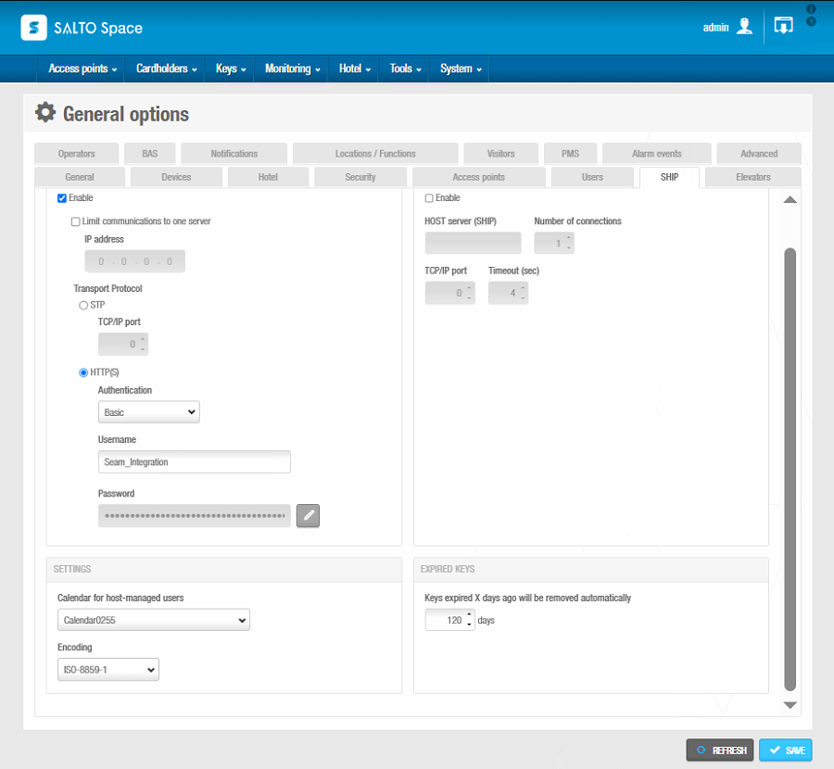Enable Limit communications to one server
The height and width of the screenshot is (769, 834).
[x=75, y=221]
